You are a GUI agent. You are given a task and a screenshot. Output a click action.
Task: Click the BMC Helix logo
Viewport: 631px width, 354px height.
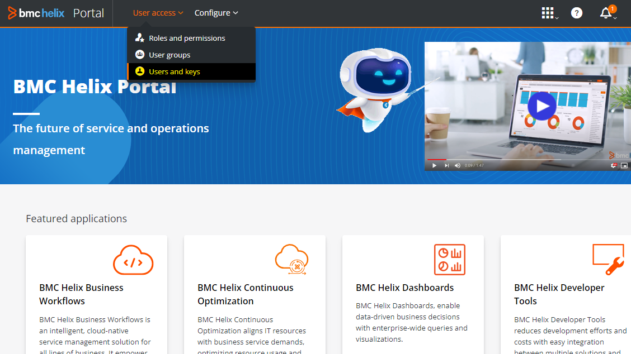(x=36, y=13)
